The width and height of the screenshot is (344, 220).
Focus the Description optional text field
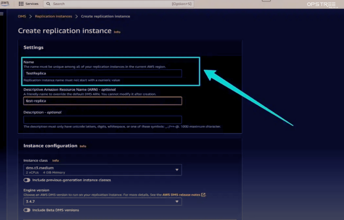coord(102,119)
